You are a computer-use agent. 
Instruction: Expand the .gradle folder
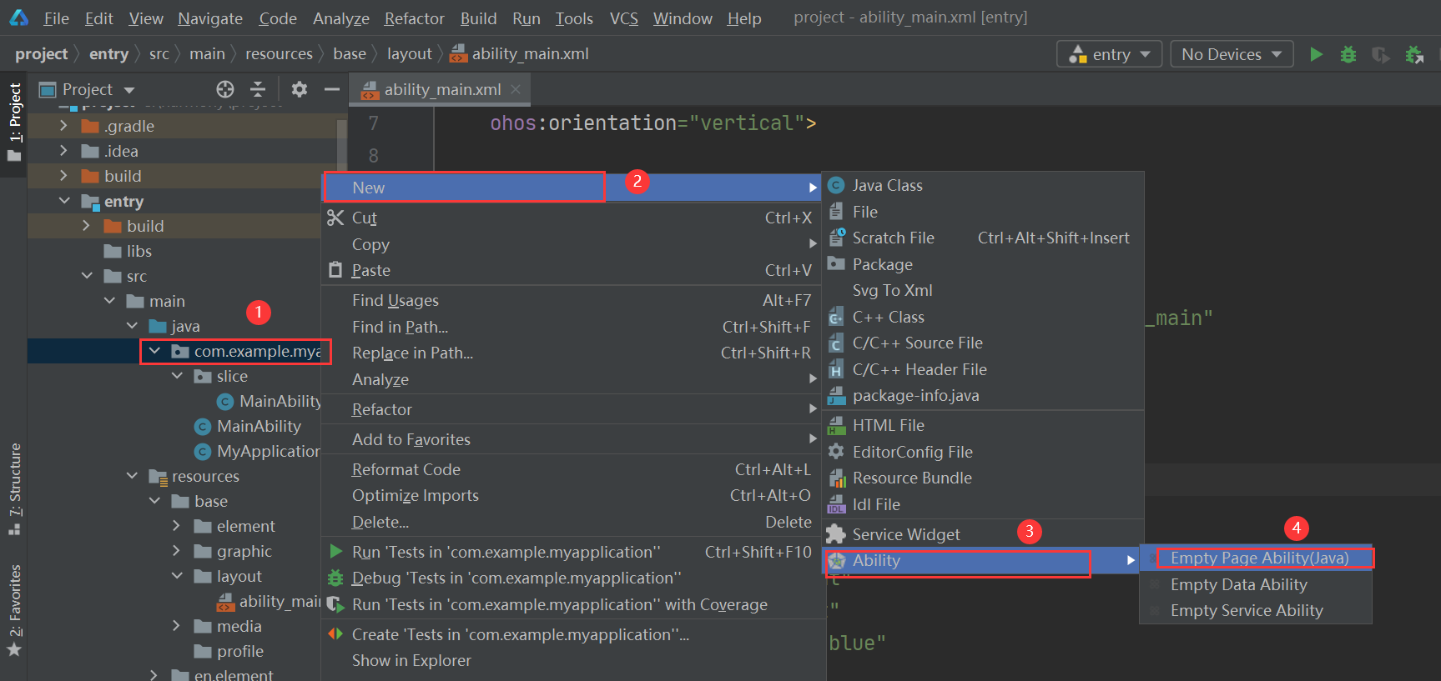63,126
